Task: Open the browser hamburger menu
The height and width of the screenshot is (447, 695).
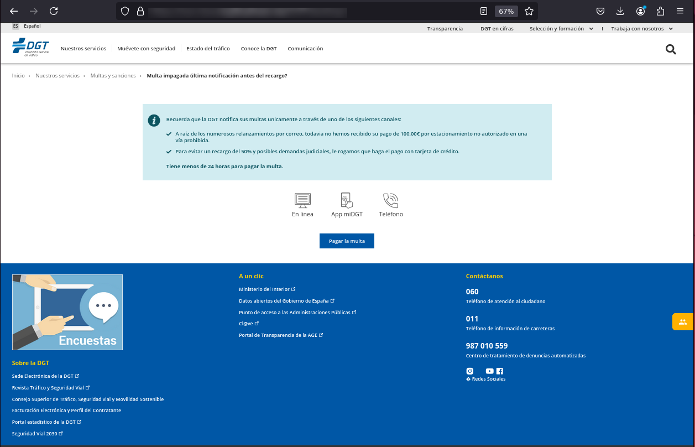Action: tap(680, 11)
